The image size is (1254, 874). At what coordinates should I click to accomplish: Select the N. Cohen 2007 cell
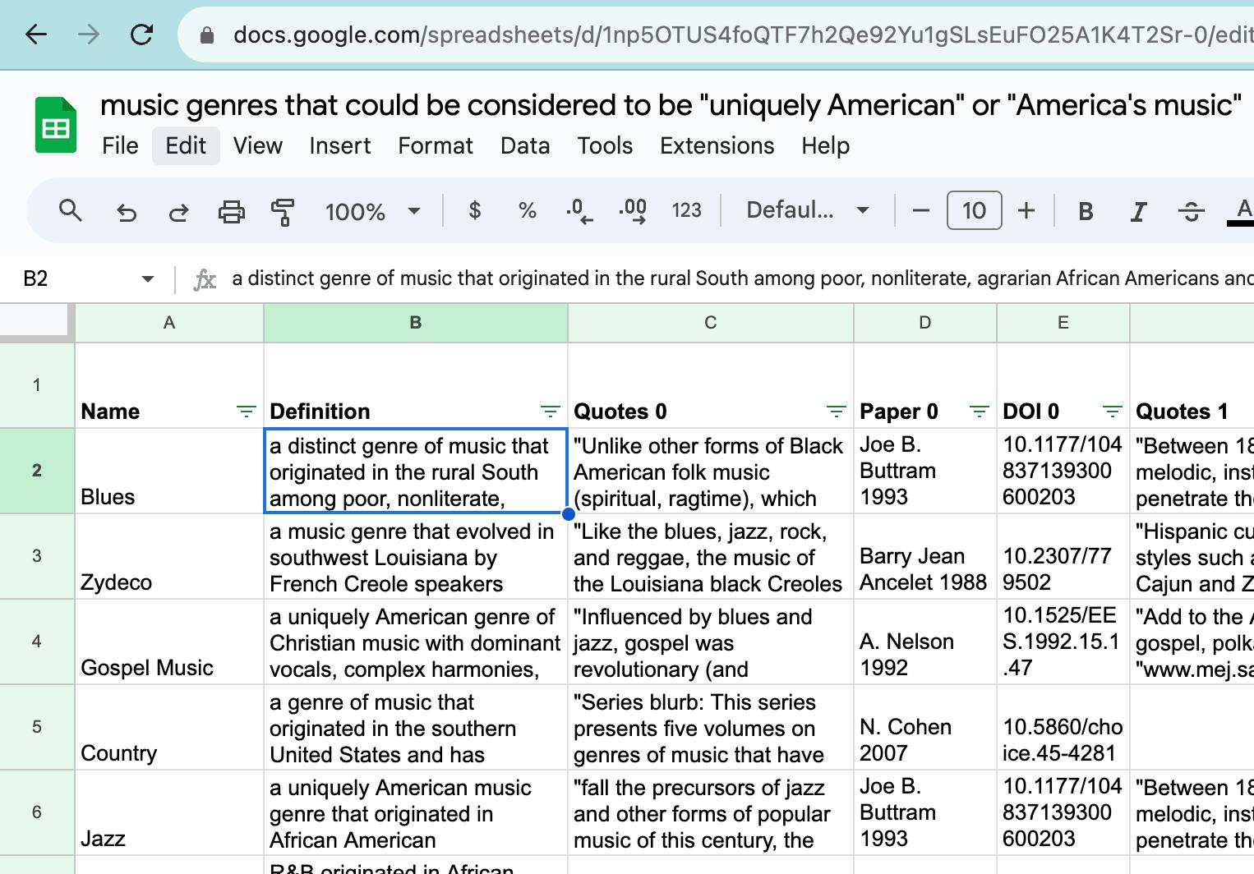click(x=925, y=727)
